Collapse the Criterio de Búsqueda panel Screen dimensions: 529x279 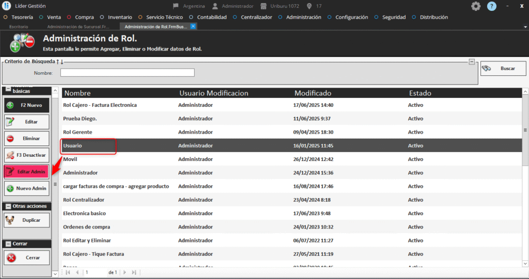[x=472, y=62]
